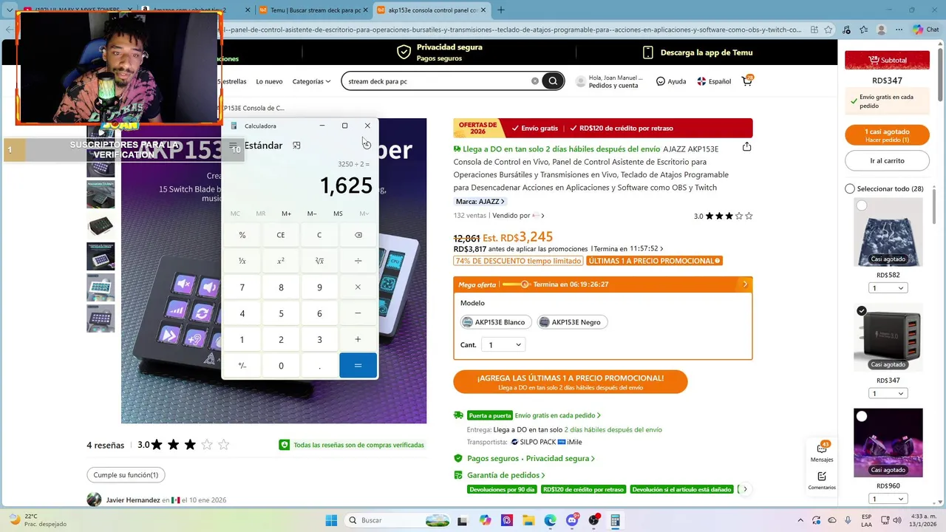Open Ayuda help menu
Viewport: 946px width, 532px height.
tap(671, 81)
